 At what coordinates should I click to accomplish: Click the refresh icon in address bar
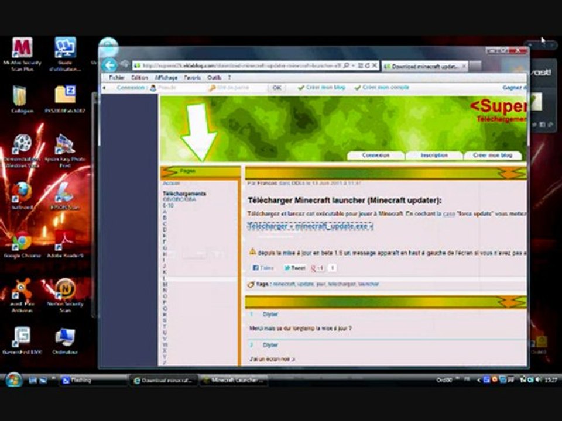pyautogui.click(x=368, y=66)
